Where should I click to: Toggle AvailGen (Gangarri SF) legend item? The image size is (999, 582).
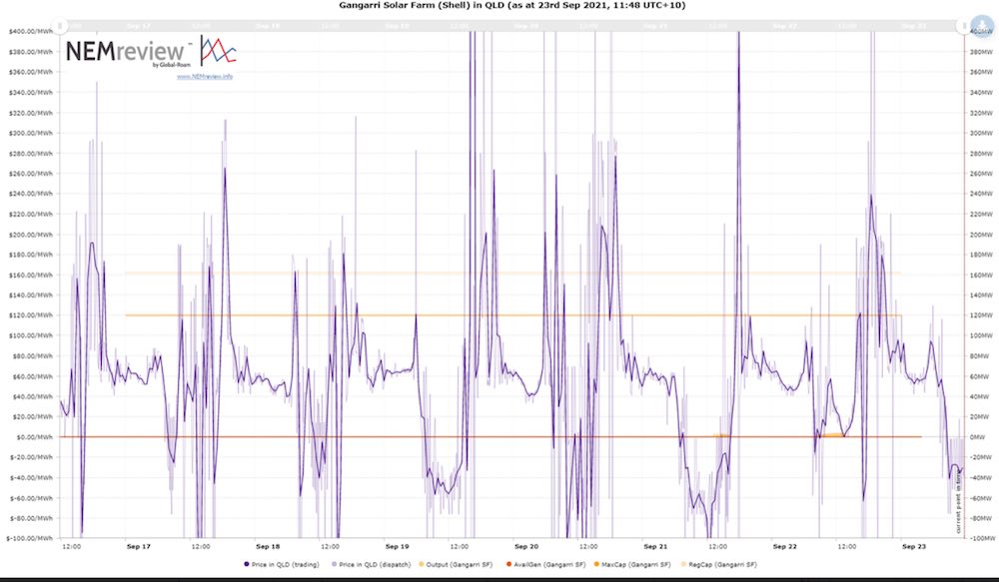545,565
